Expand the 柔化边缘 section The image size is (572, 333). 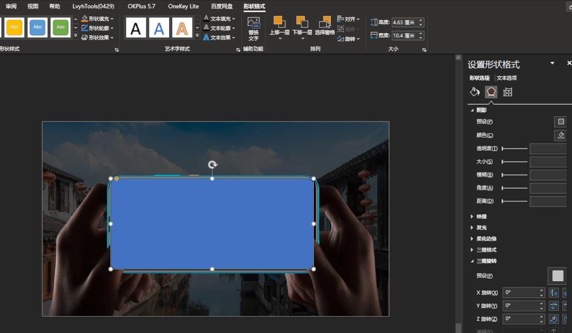coord(486,239)
